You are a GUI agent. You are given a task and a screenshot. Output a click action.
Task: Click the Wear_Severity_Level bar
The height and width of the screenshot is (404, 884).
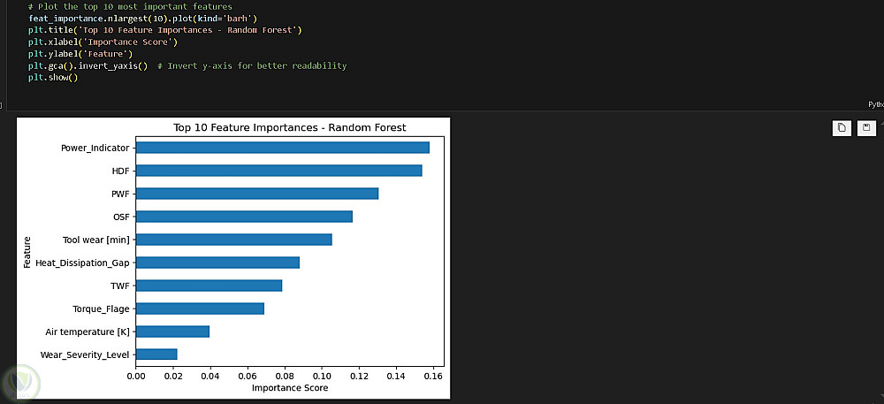pos(156,354)
